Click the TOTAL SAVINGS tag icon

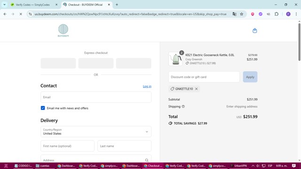click(170, 123)
